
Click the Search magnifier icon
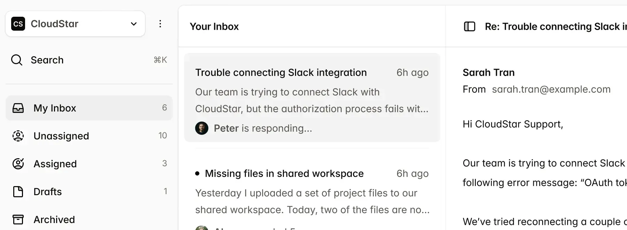tap(17, 60)
